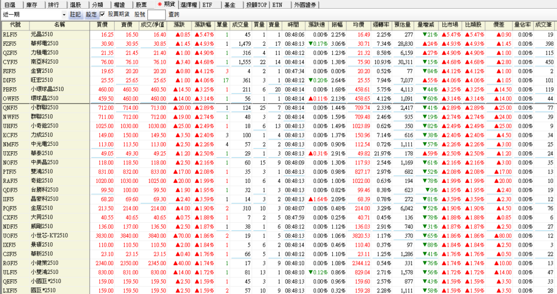557x294 pixels.
Task: Select the 元晶2510 row
Action: [46, 34]
